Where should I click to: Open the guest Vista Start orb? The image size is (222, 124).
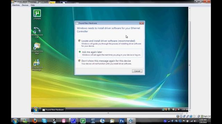point(36,110)
